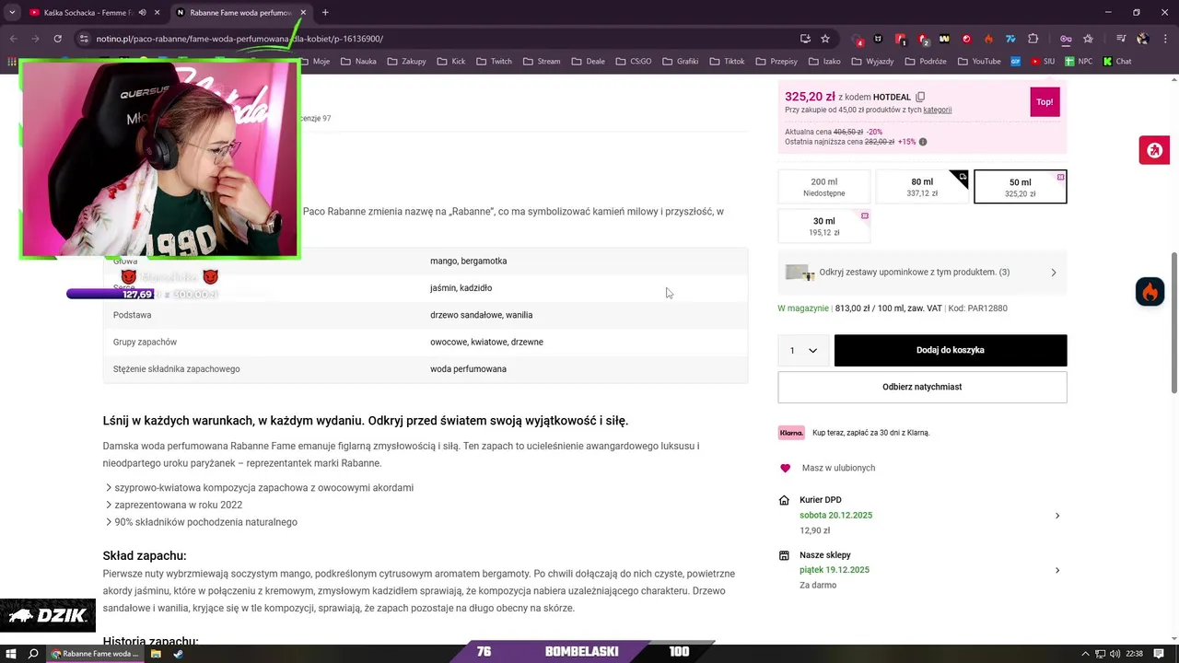Click the pink Top! badge
This screenshot has width=1179, height=663.
(1045, 102)
